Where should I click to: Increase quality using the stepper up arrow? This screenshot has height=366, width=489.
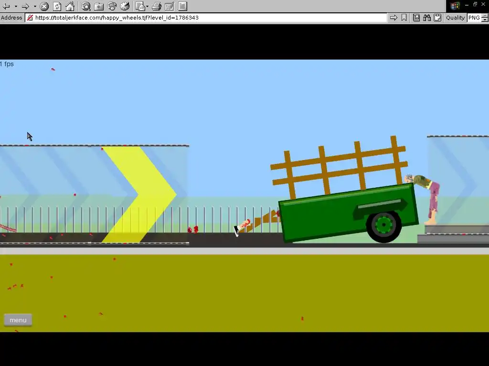coord(485,16)
